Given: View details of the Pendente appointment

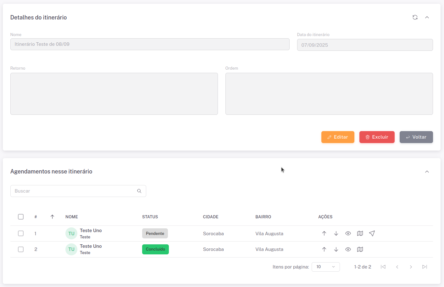Looking at the screenshot, I should pos(348,233).
